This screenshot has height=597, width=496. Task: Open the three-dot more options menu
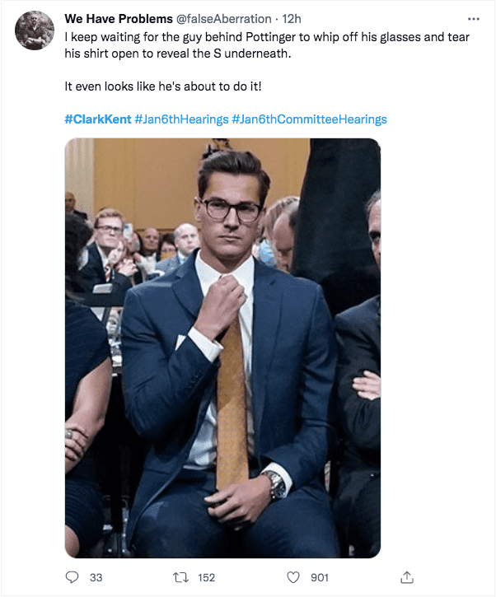pyautogui.click(x=473, y=18)
